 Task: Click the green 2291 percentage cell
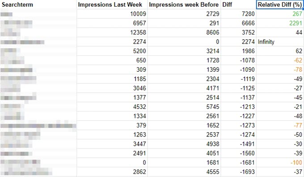click(280, 23)
